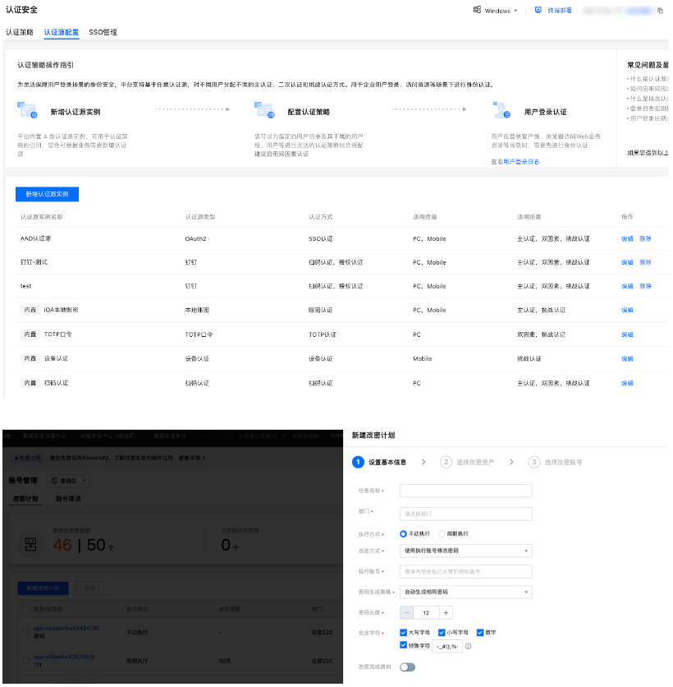Click the copy icon beside the blurred account
Screen dimensions: 673x687
660,12
